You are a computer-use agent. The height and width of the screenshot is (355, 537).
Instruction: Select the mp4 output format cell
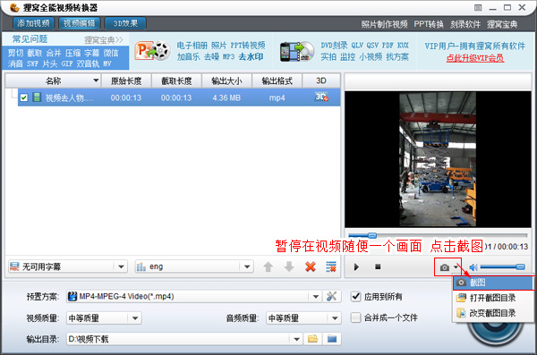(x=277, y=97)
